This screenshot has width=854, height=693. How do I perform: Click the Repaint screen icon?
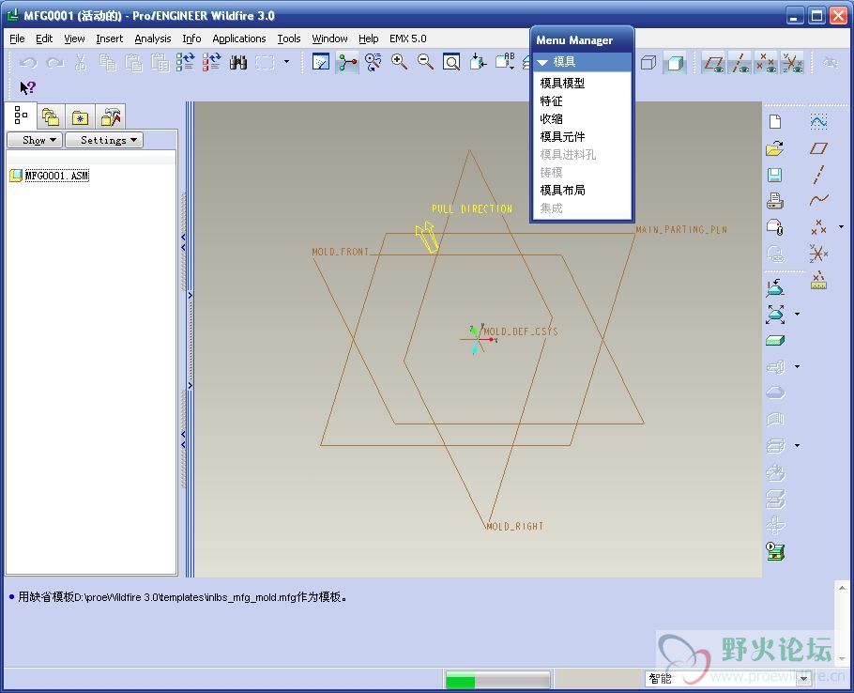pyautogui.click(x=321, y=62)
